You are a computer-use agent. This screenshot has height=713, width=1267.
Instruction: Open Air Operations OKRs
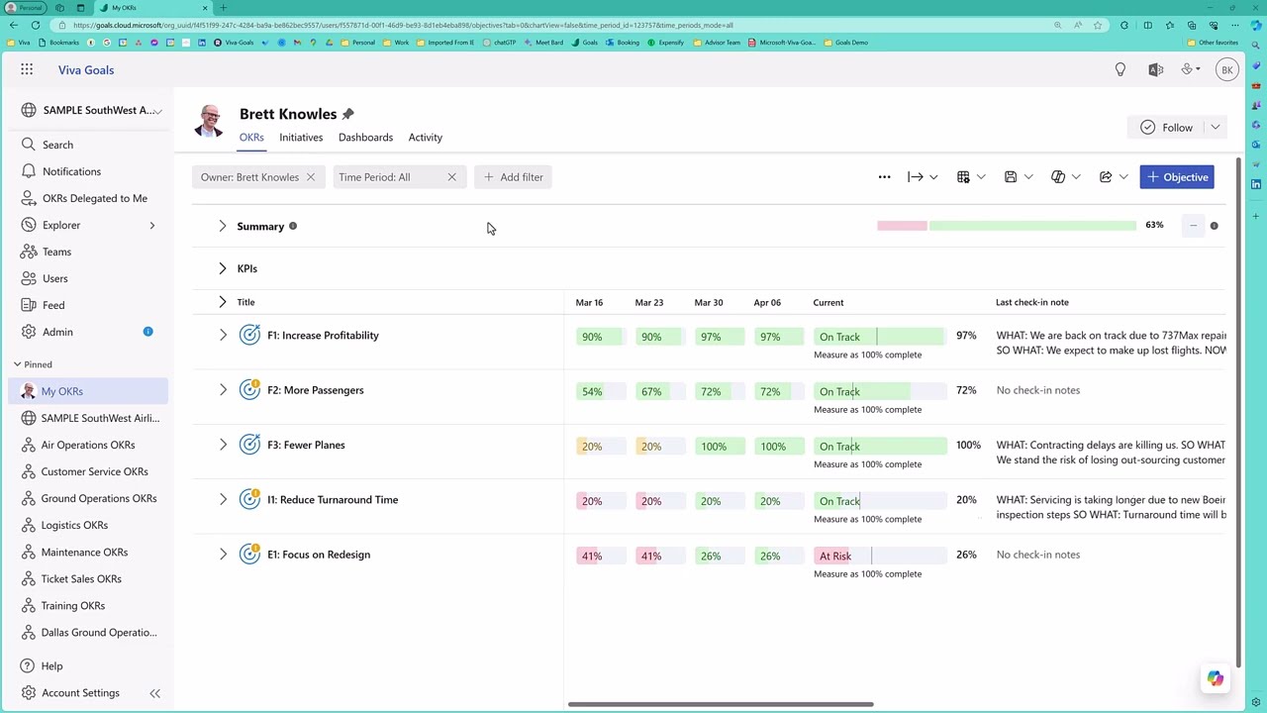[x=88, y=445]
